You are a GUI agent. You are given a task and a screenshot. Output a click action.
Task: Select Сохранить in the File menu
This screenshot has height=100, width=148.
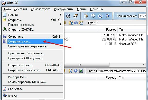click(33, 36)
